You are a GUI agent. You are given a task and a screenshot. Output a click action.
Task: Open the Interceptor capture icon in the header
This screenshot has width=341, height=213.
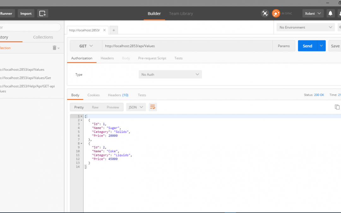(265, 13)
